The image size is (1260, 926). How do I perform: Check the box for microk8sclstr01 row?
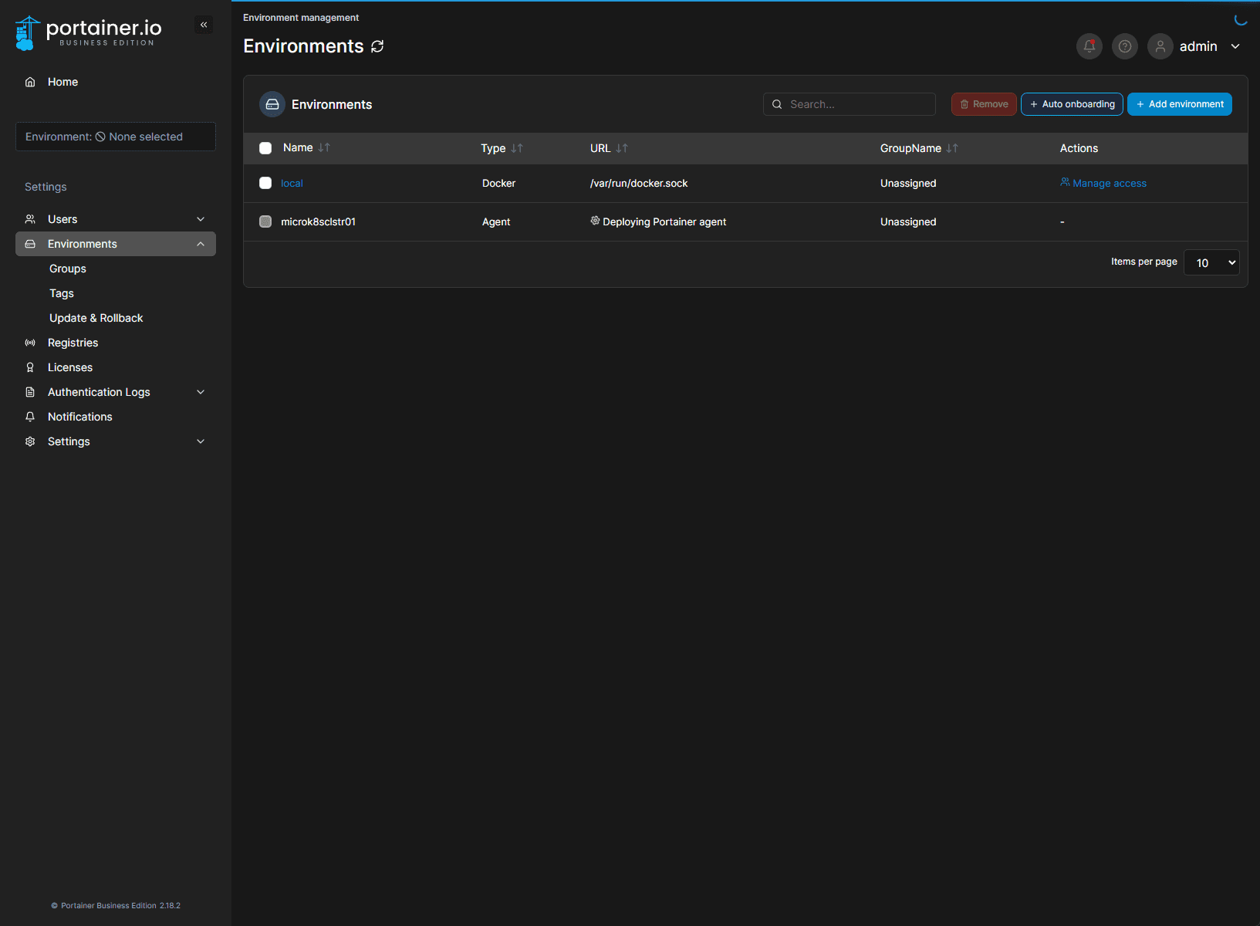coord(265,221)
